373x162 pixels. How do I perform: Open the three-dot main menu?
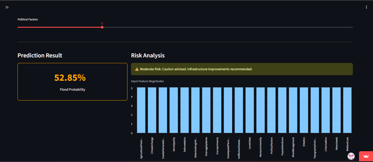point(366,7)
